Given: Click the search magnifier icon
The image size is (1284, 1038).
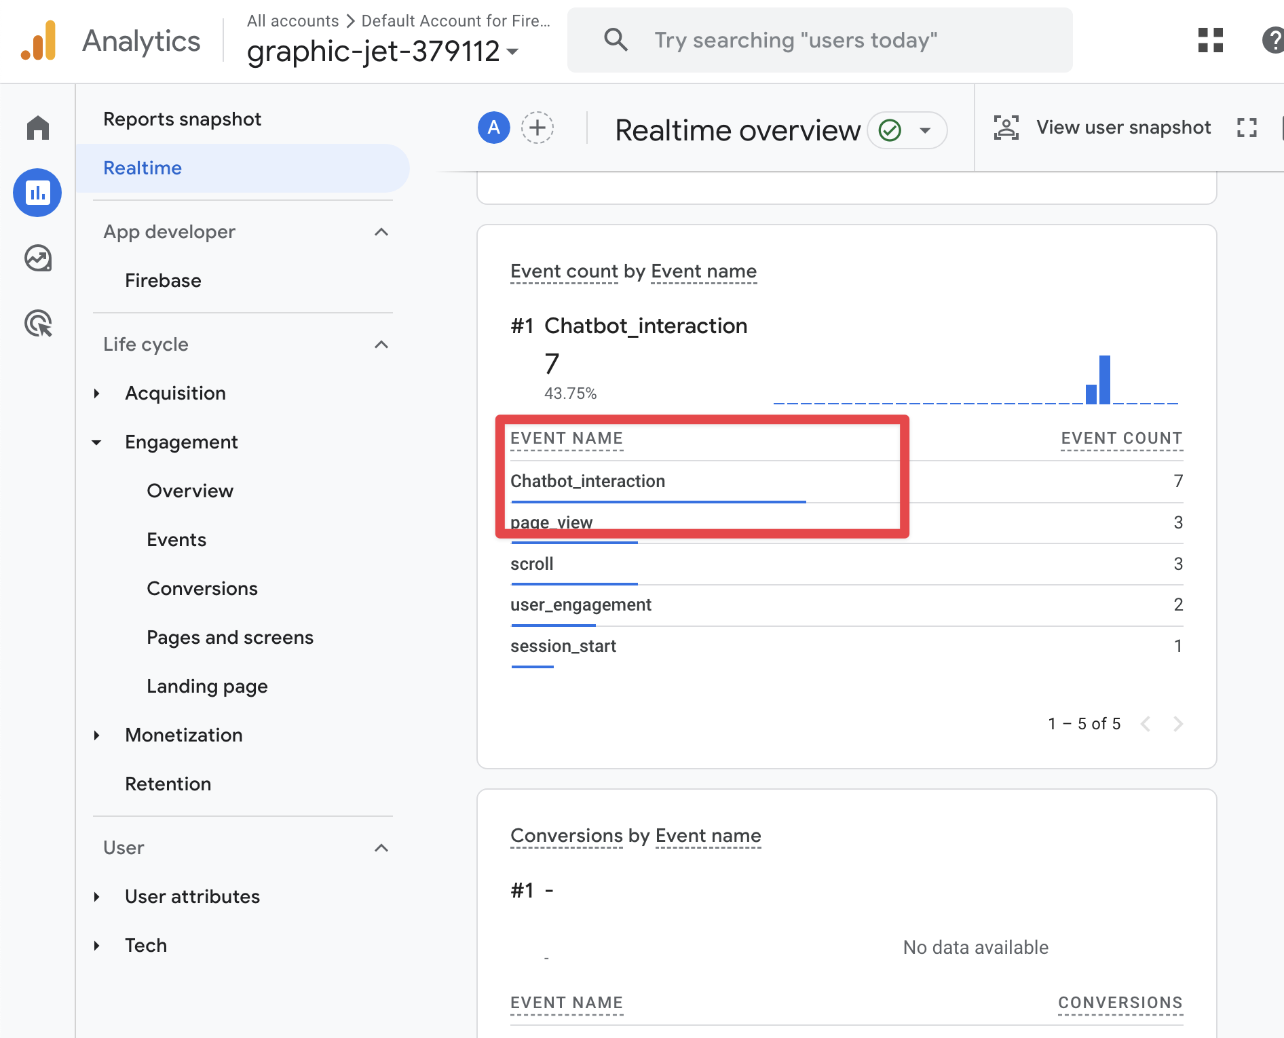Looking at the screenshot, I should [616, 39].
